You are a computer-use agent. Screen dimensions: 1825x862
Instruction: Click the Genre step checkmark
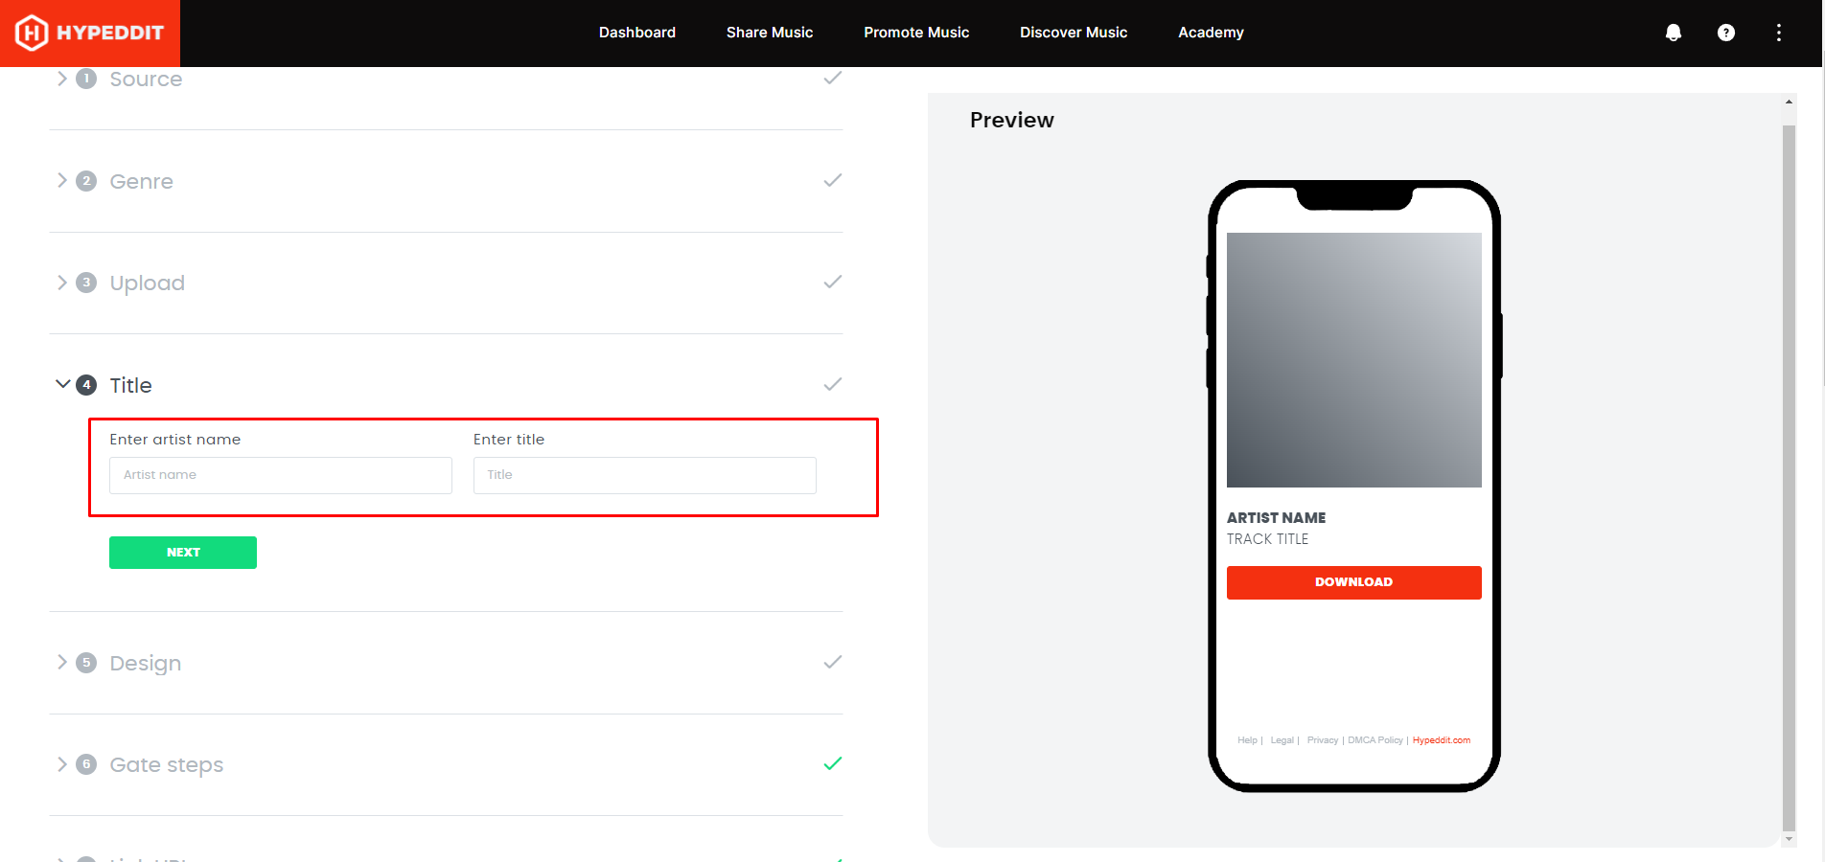coord(832,180)
